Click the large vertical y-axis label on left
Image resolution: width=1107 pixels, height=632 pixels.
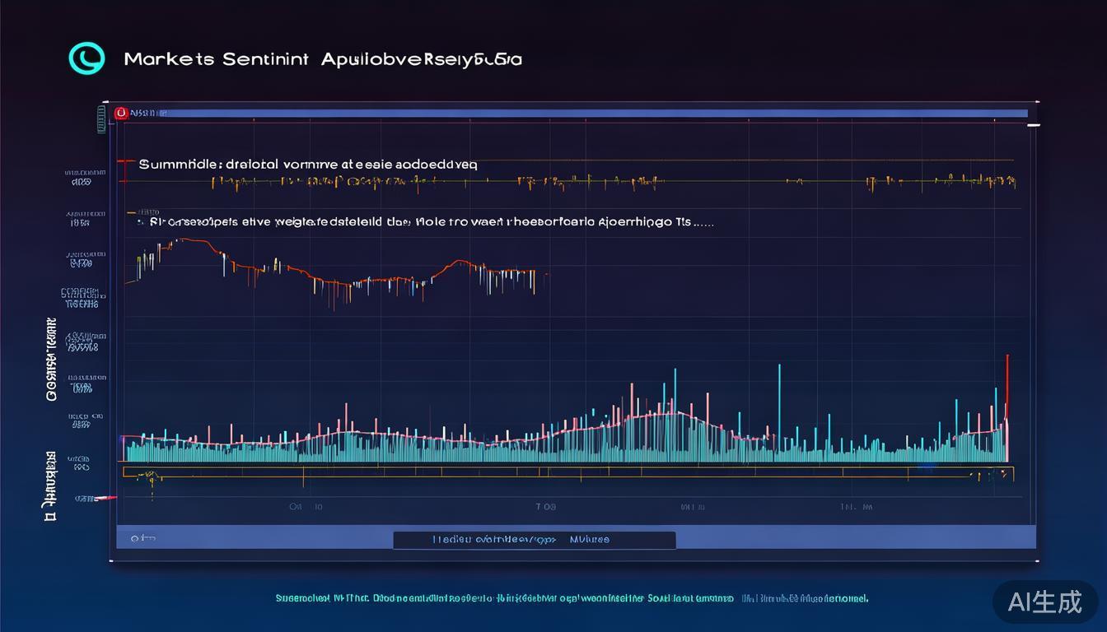[52, 358]
